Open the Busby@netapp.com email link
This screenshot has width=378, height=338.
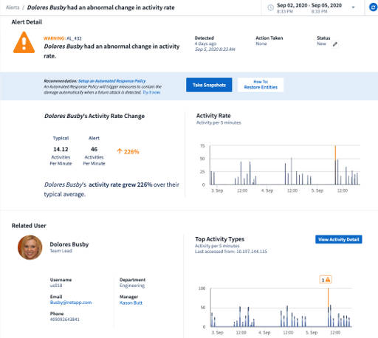(x=71, y=303)
